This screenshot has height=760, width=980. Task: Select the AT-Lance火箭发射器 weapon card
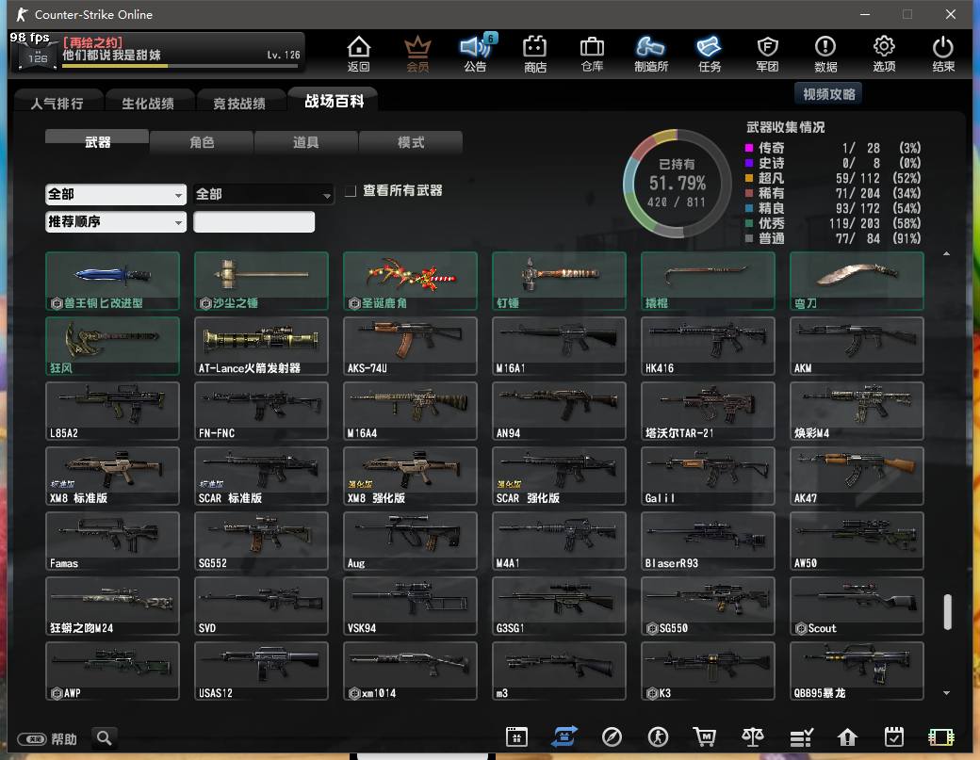coord(261,346)
